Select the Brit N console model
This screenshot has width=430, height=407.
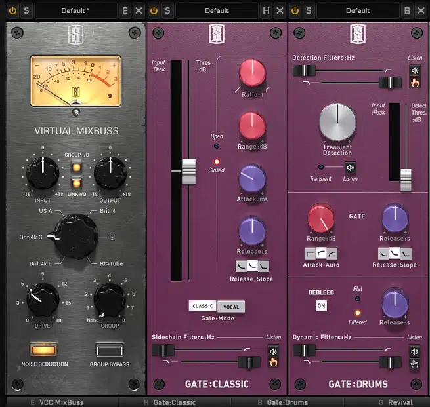[x=108, y=211]
